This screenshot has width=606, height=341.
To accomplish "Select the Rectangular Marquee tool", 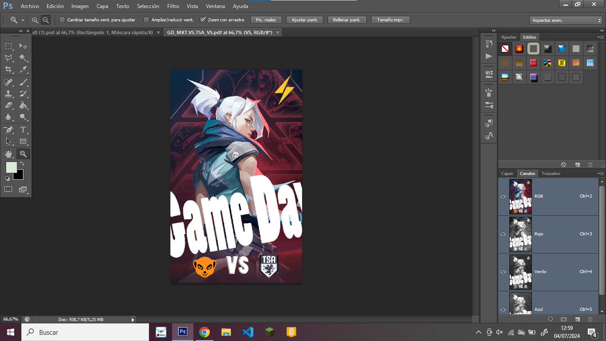I will pyautogui.click(x=9, y=45).
